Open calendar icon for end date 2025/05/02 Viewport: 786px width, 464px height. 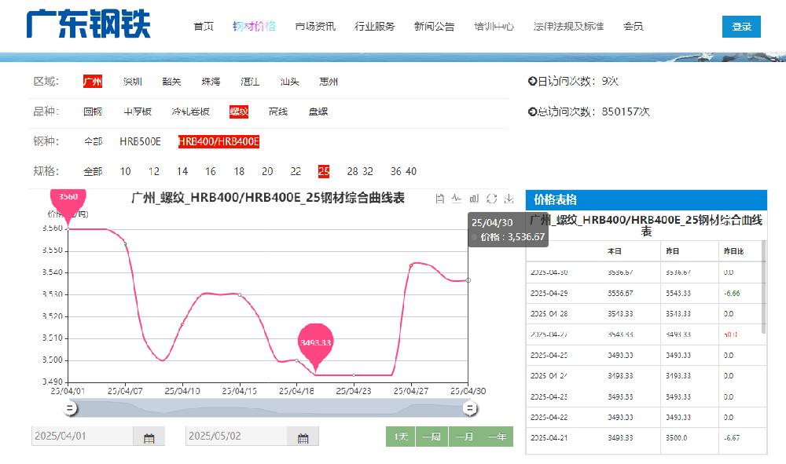(303, 437)
